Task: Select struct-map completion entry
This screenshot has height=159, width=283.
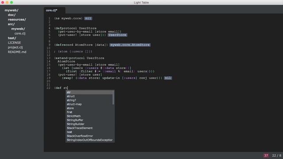Action: click(x=89, y=104)
